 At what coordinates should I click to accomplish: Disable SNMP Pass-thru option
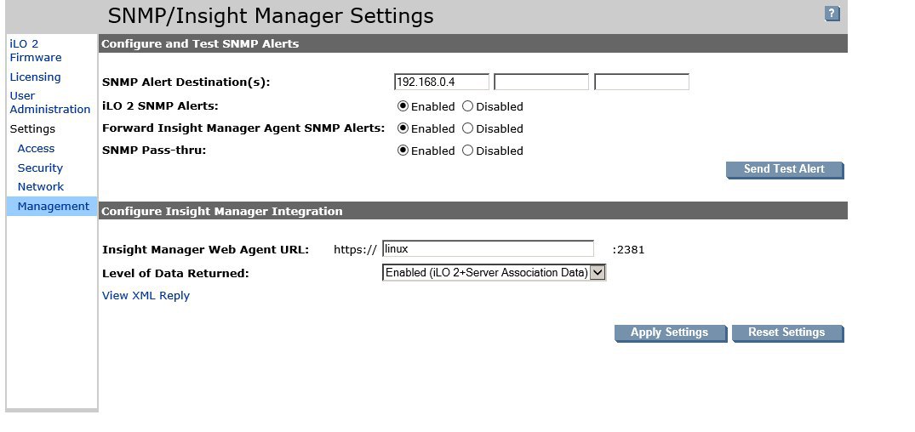(467, 151)
